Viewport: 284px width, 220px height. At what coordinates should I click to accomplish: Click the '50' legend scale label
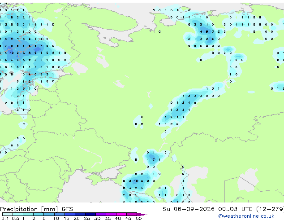tap(138, 218)
